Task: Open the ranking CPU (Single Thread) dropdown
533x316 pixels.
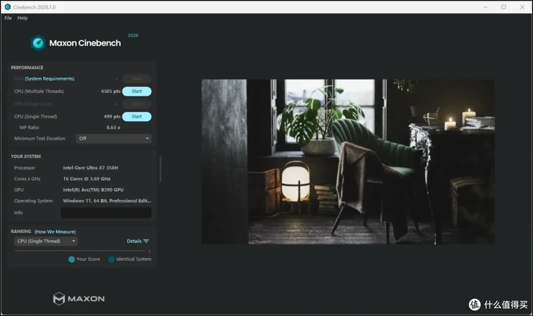Action: click(x=46, y=241)
